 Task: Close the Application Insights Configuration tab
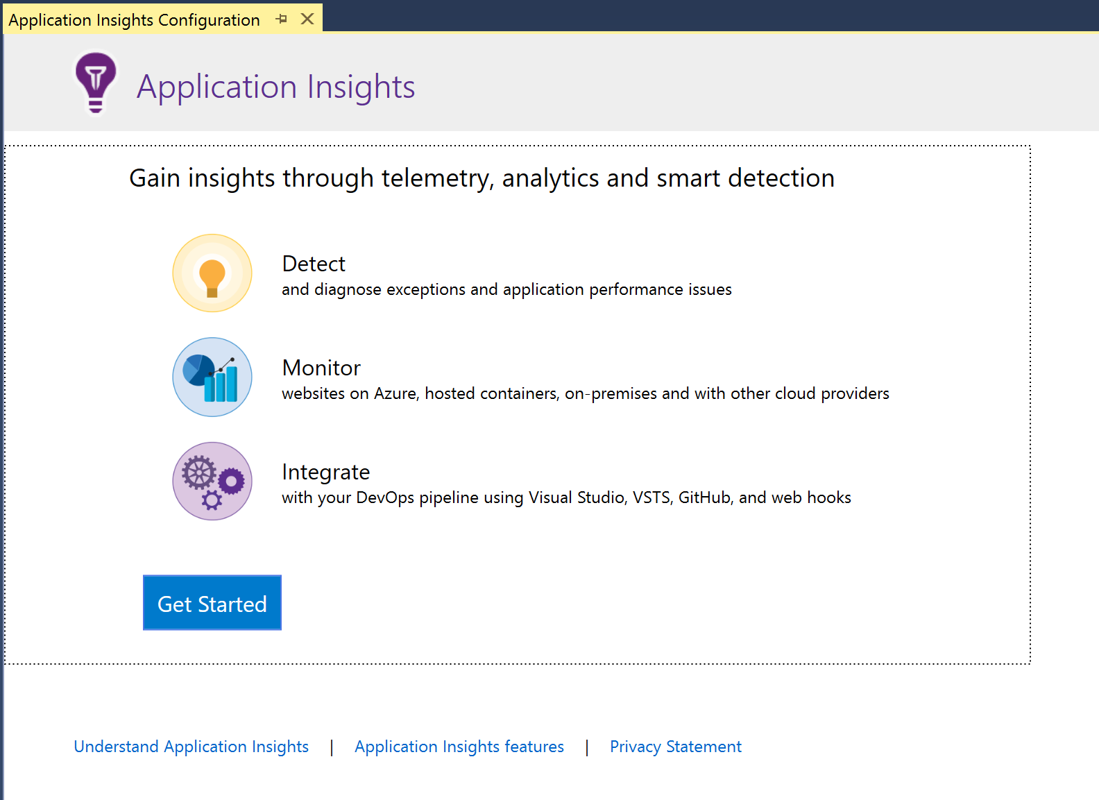tap(307, 19)
